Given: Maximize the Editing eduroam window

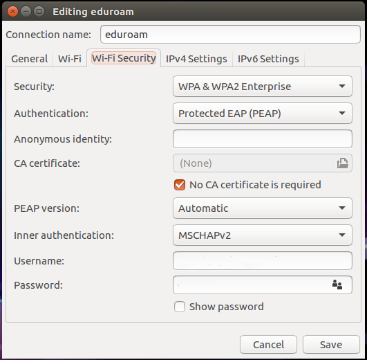Looking at the screenshot, I should [x=39, y=11].
